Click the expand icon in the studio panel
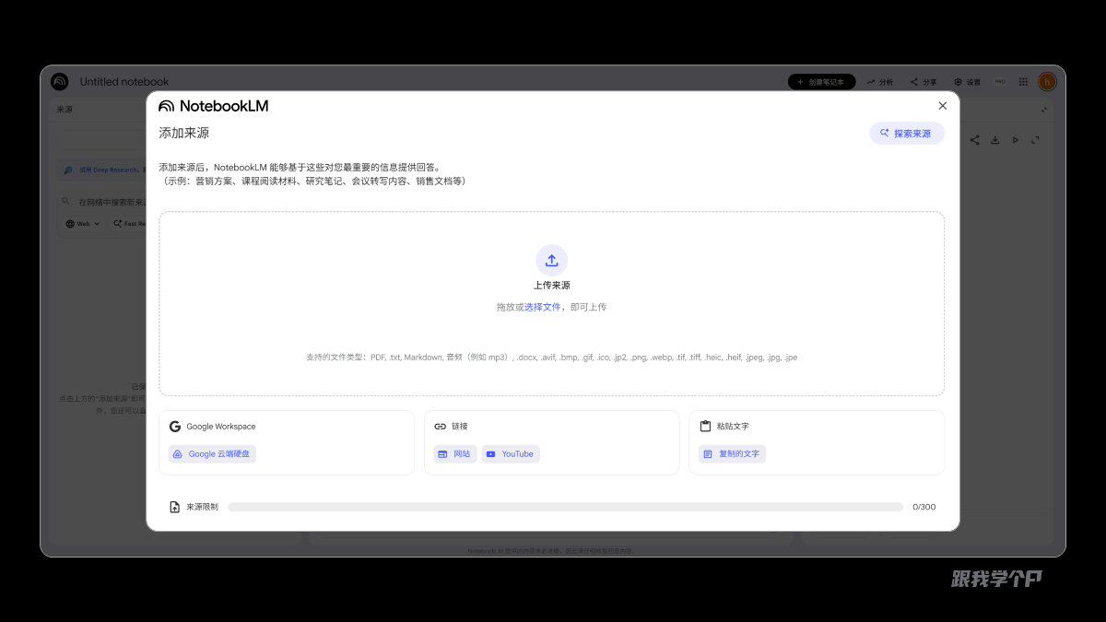The width and height of the screenshot is (1106, 622). pos(1035,139)
